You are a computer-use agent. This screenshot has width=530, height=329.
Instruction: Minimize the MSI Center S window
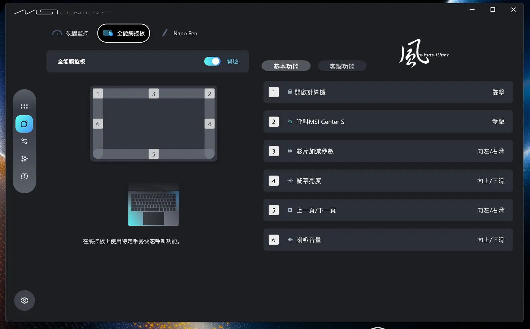click(472, 10)
